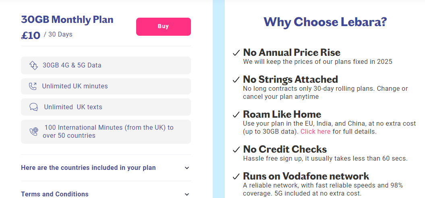Click the international globe phone icon
The image size is (425, 198).
[33, 132]
